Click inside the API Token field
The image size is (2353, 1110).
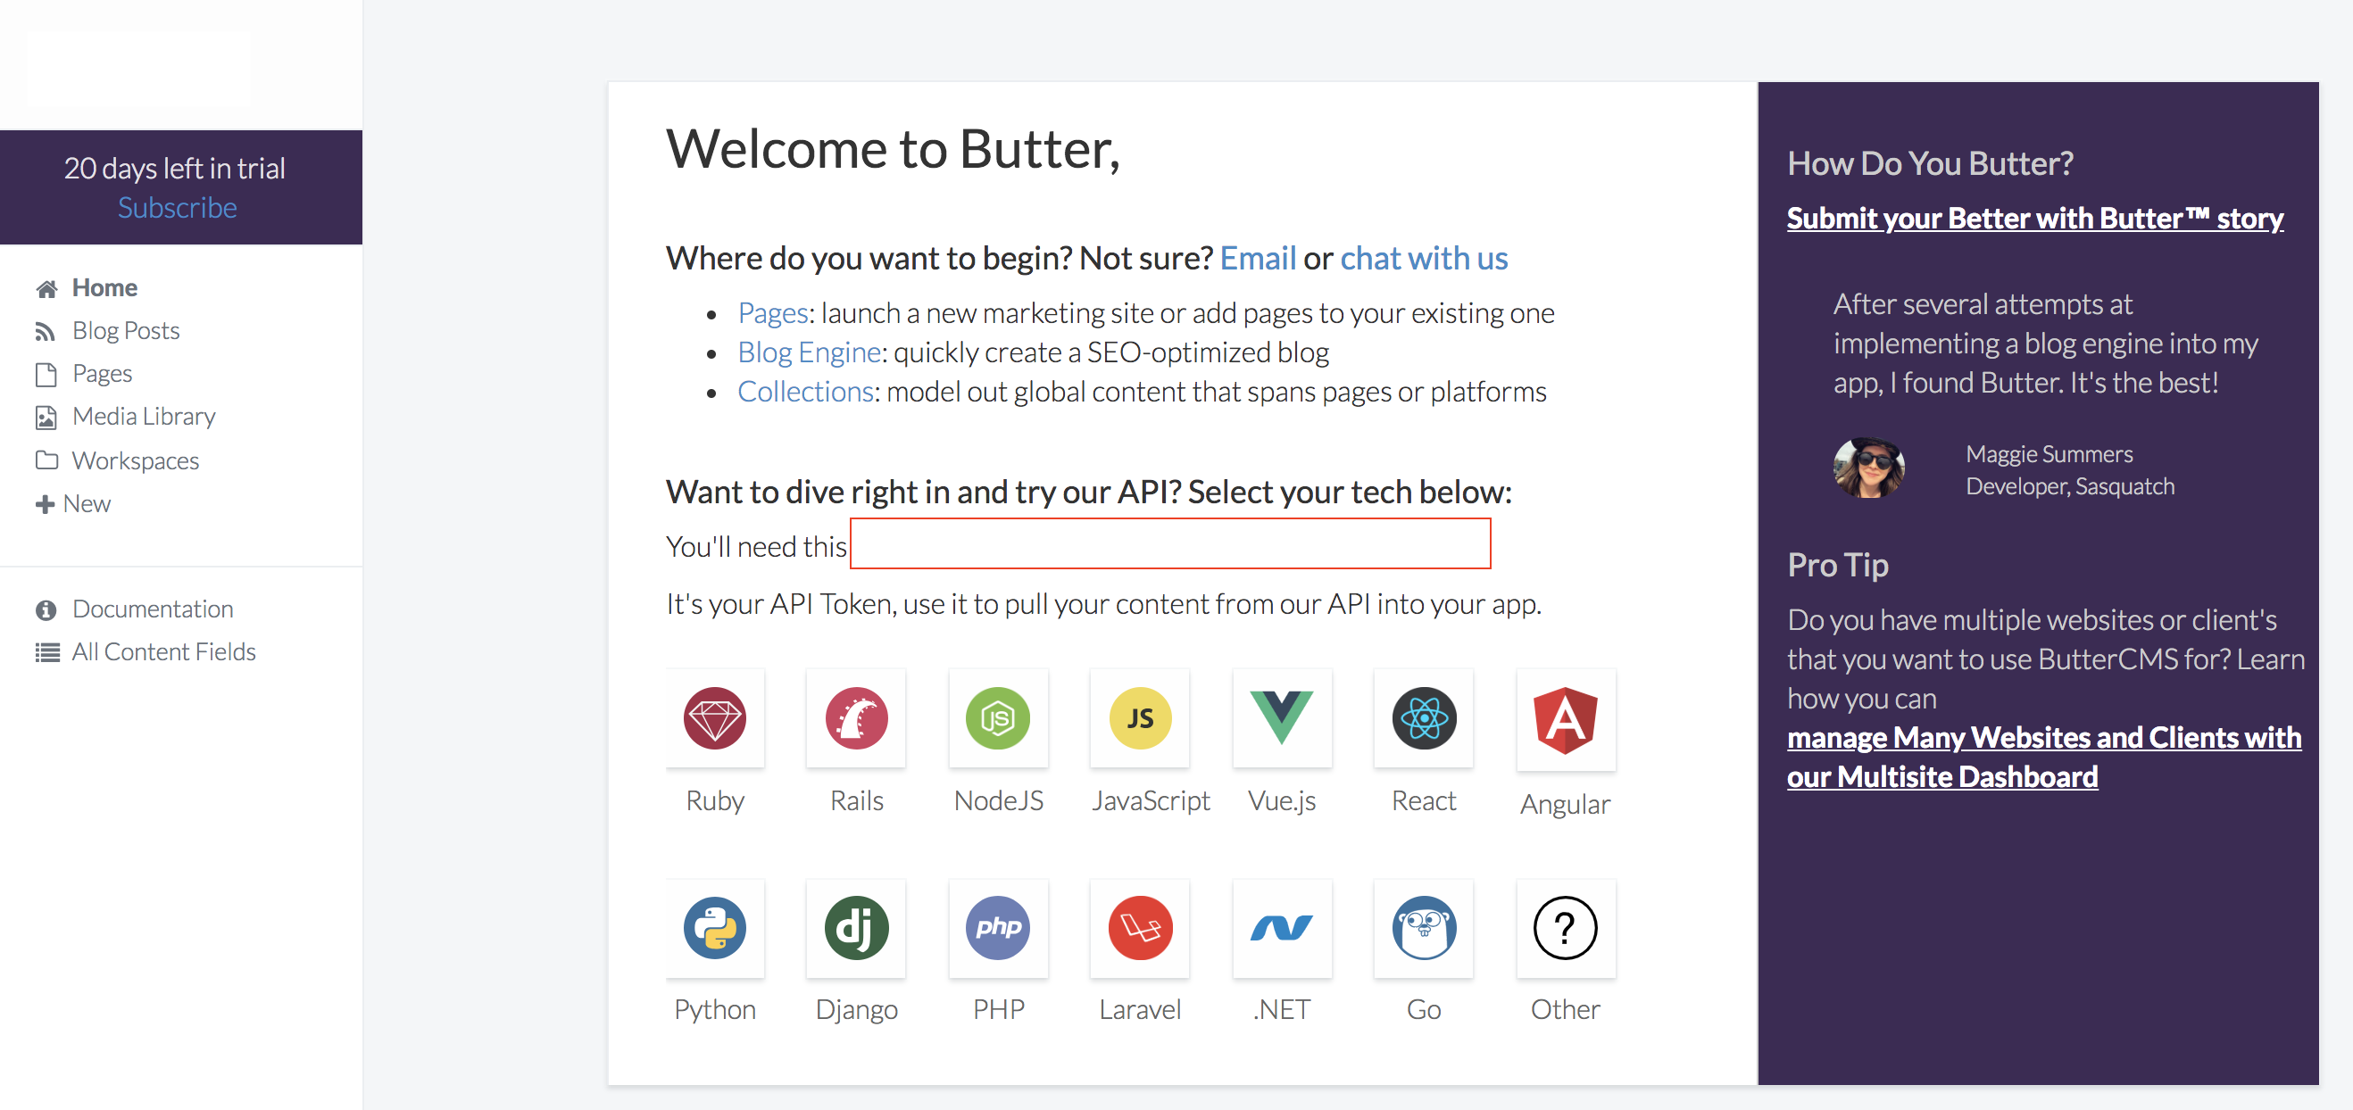(x=1169, y=544)
